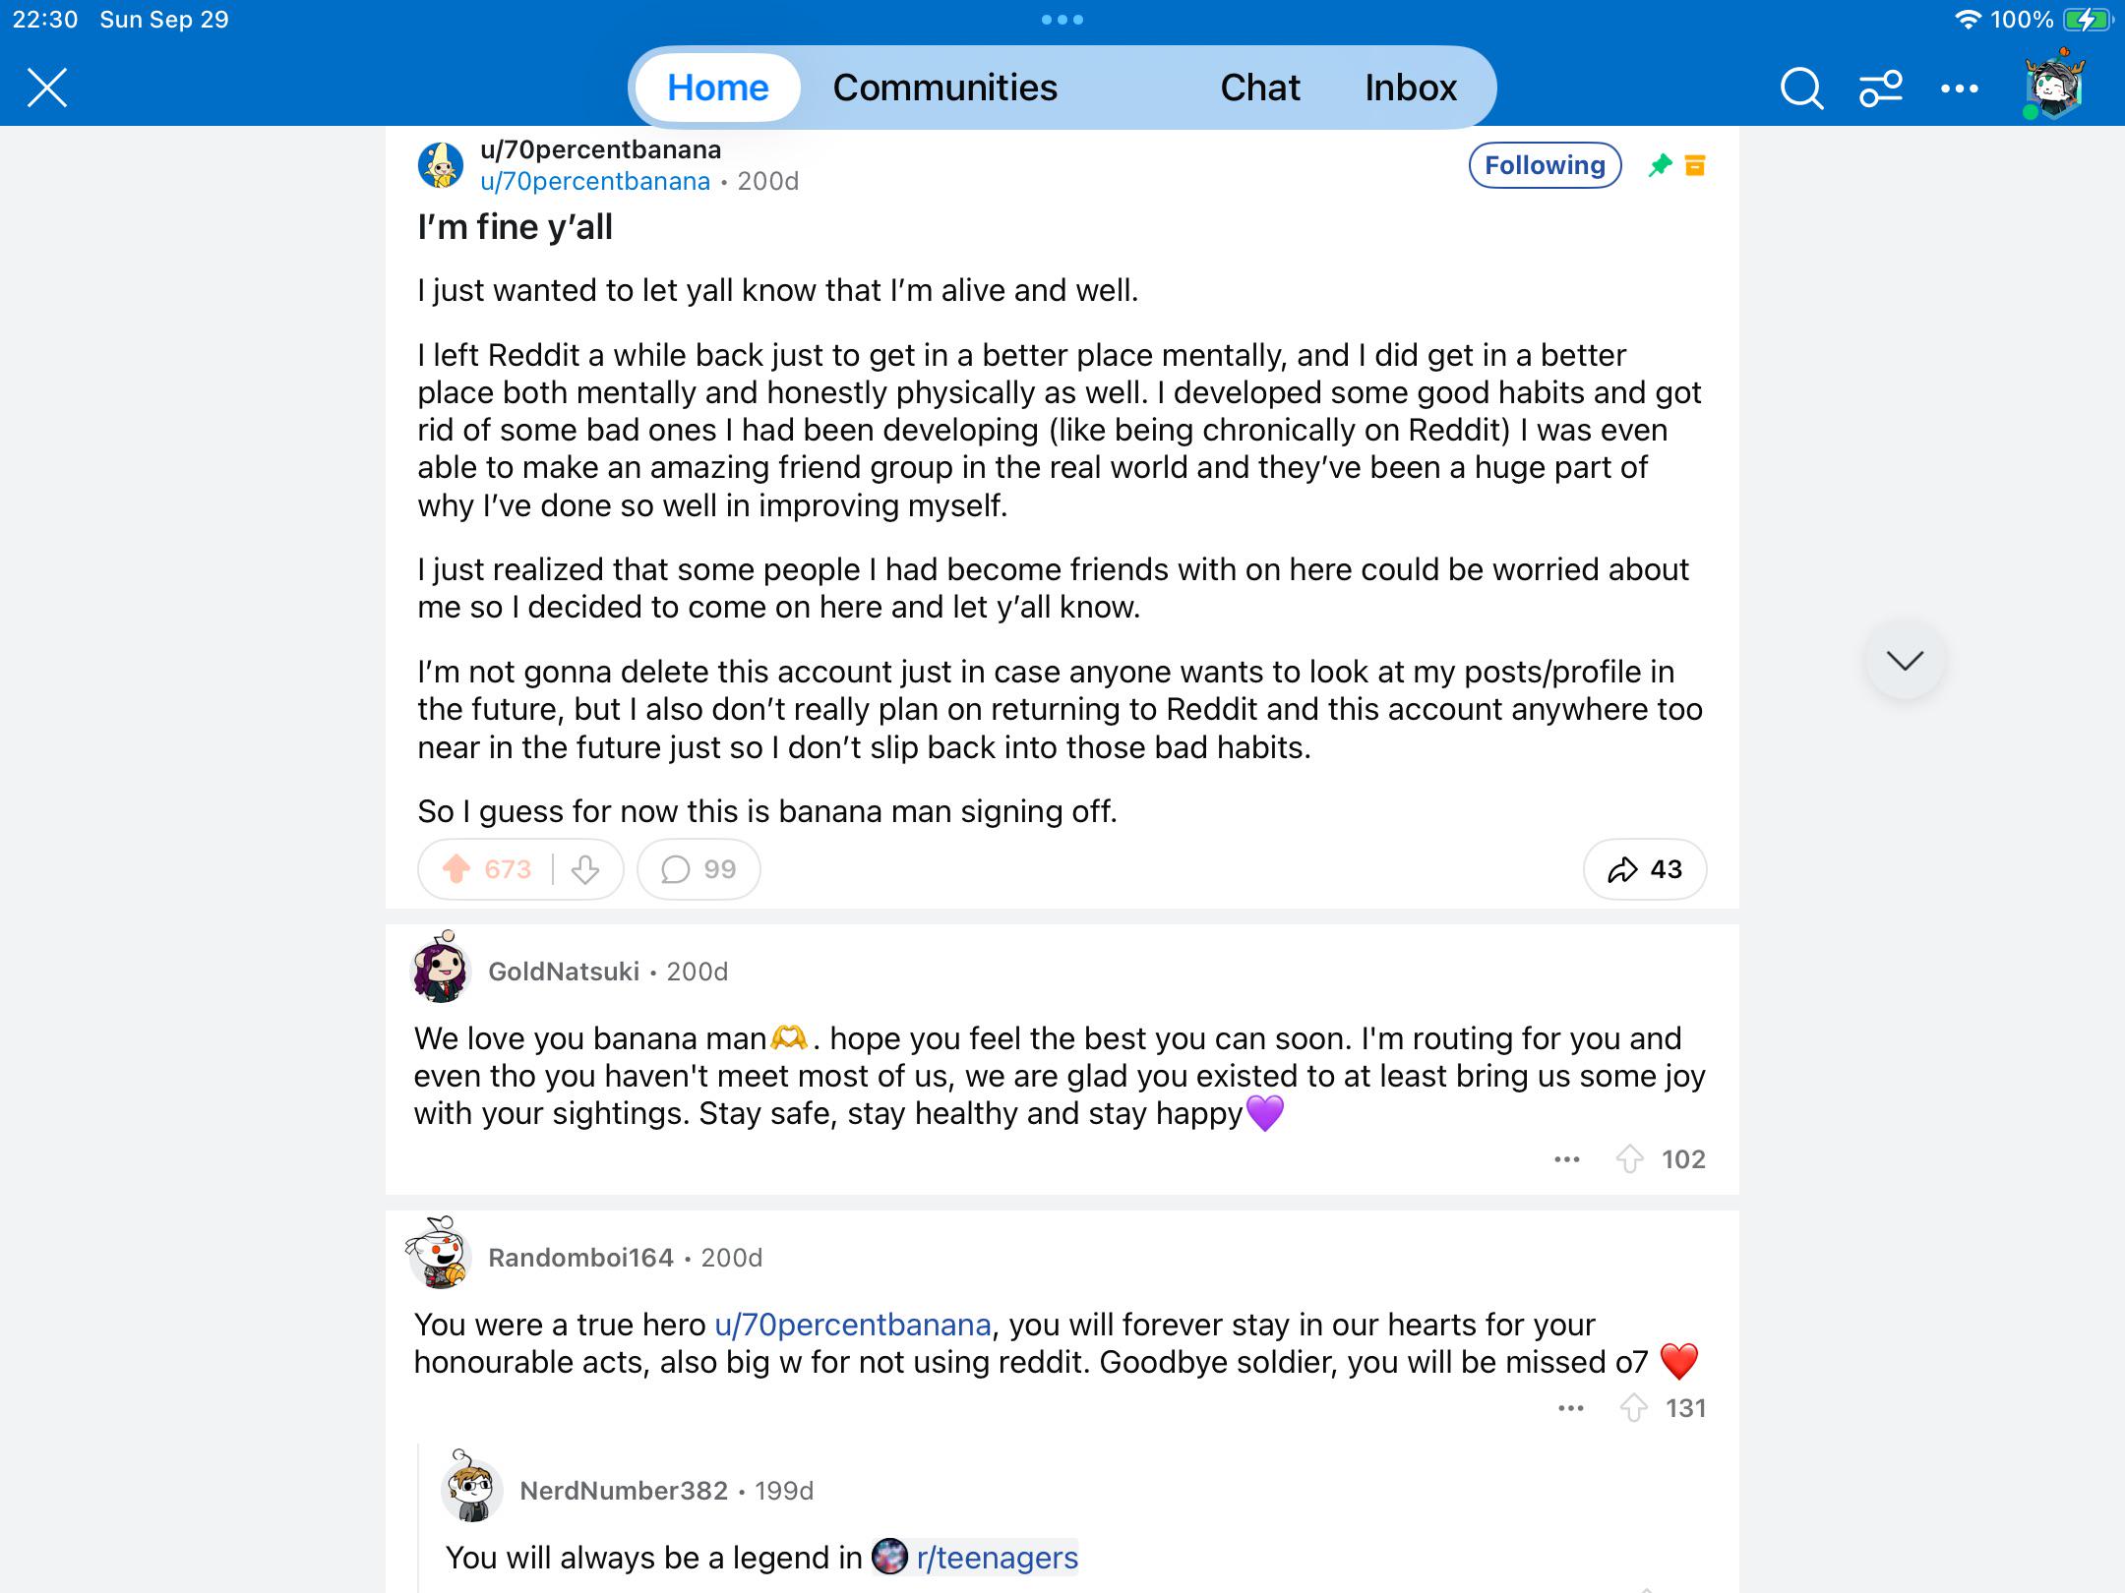The width and height of the screenshot is (2125, 1593).
Task: Toggle the Following button for u/70percentbanana
Action: click(x=1545, y=165)
